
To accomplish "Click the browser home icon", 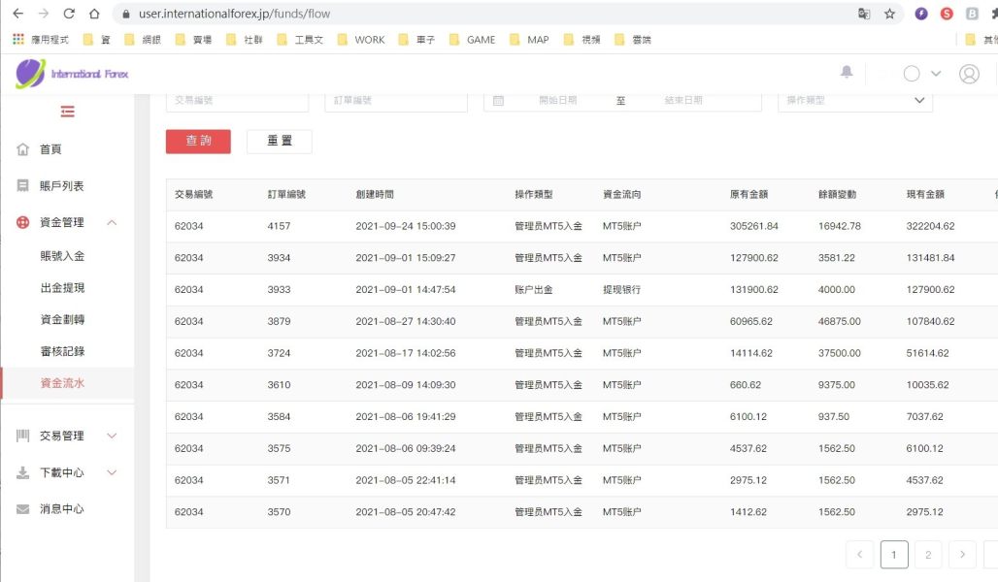I will click(x=94, y=14).
